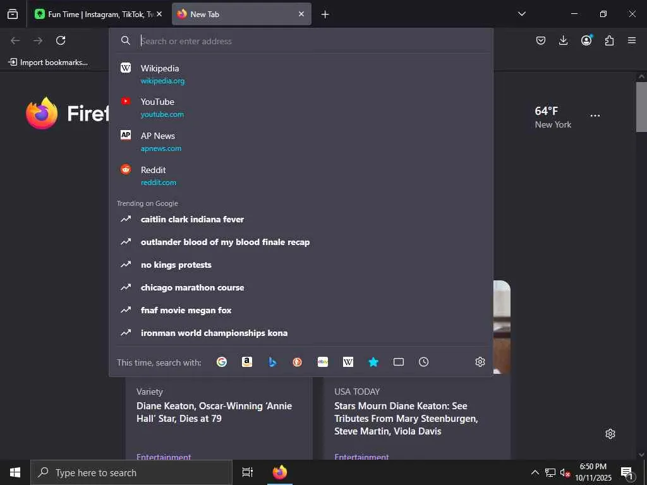Select trending ironman world championships kona
The height and width of the screenshot is (485, 647).
pos(301,333)
